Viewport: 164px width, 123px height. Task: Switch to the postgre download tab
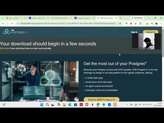point(84,18)
